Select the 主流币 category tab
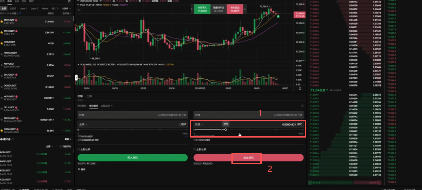Screen dimensions: 422x190 (13, 8)
